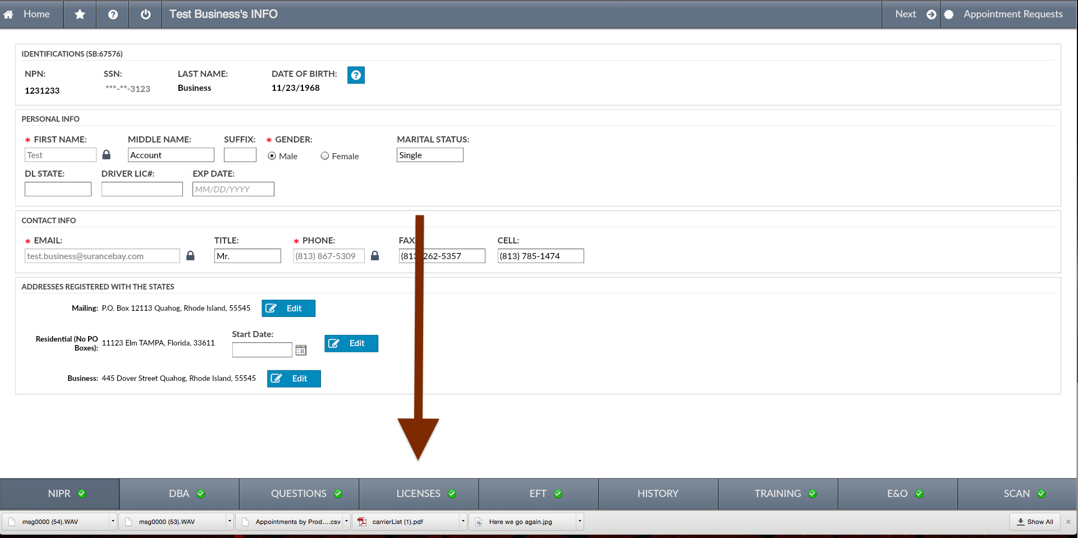Switch to the LICENSES tab
The image size is (1078, 538).
pyautogui.click(x=419, y=494)
